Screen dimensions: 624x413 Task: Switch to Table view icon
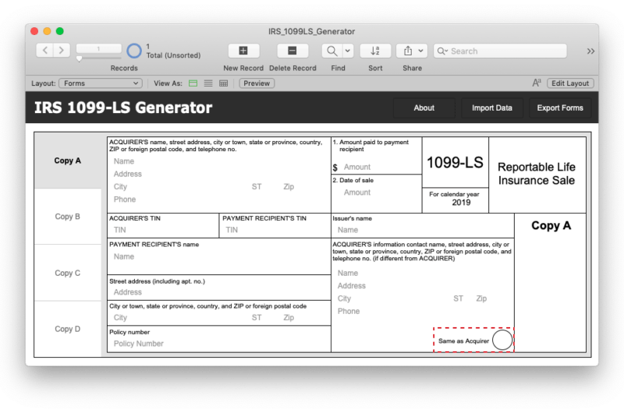click(x=224, y=83)
